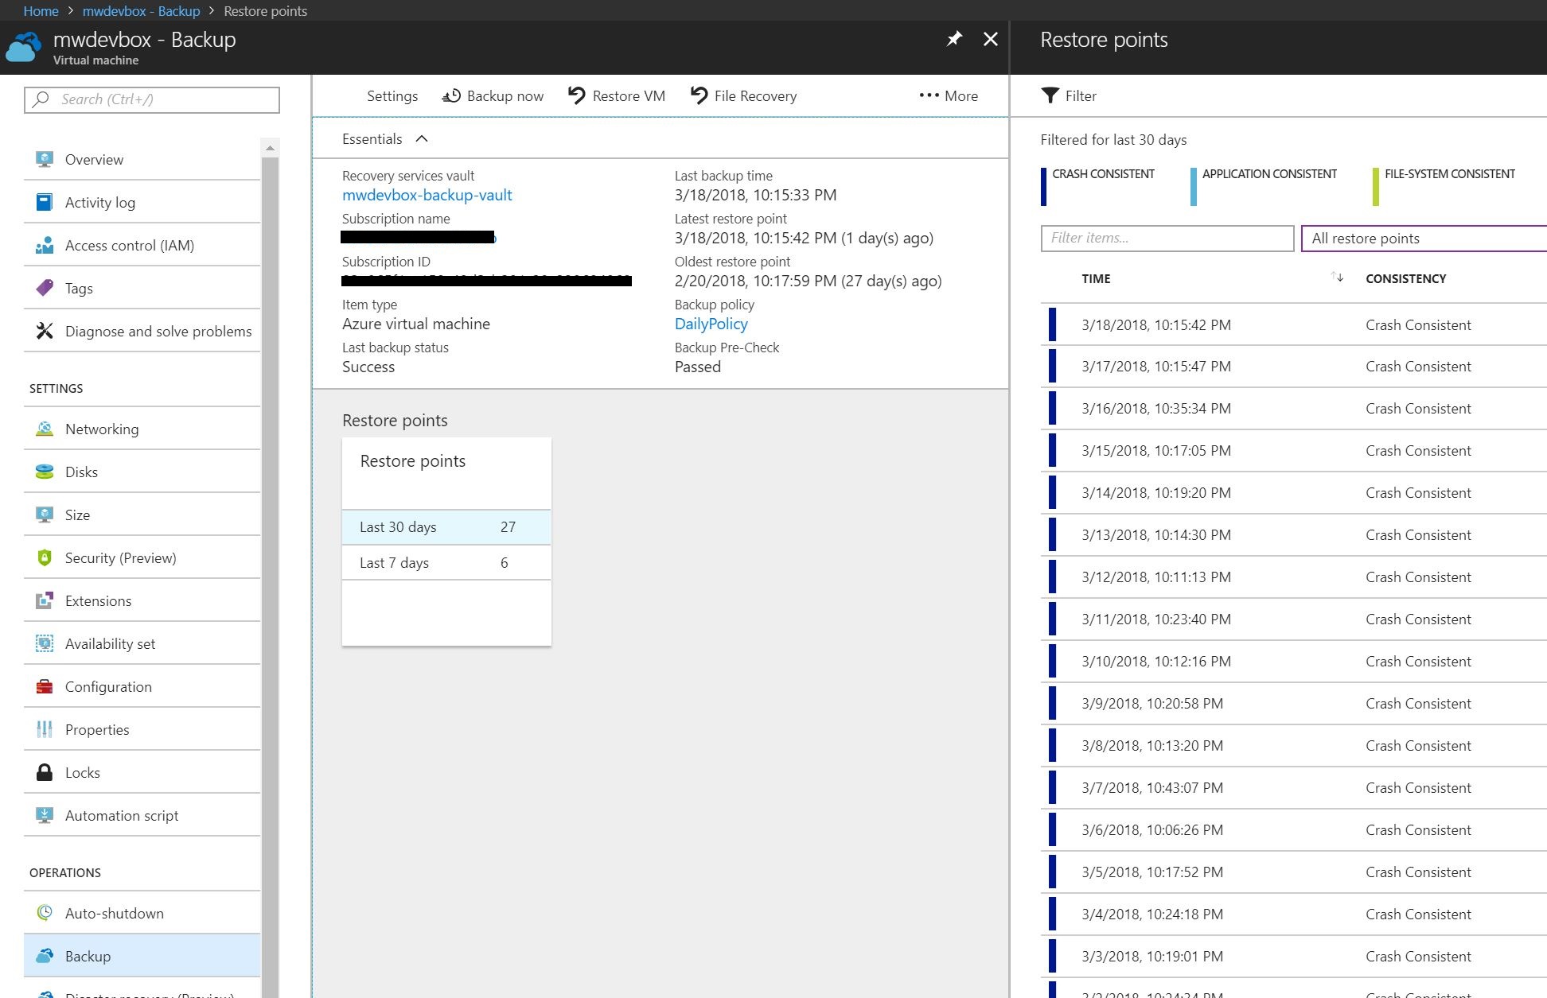The image size is (1547, 998).
Task: Sort restore points by Time arrows
Action: 1337,277
